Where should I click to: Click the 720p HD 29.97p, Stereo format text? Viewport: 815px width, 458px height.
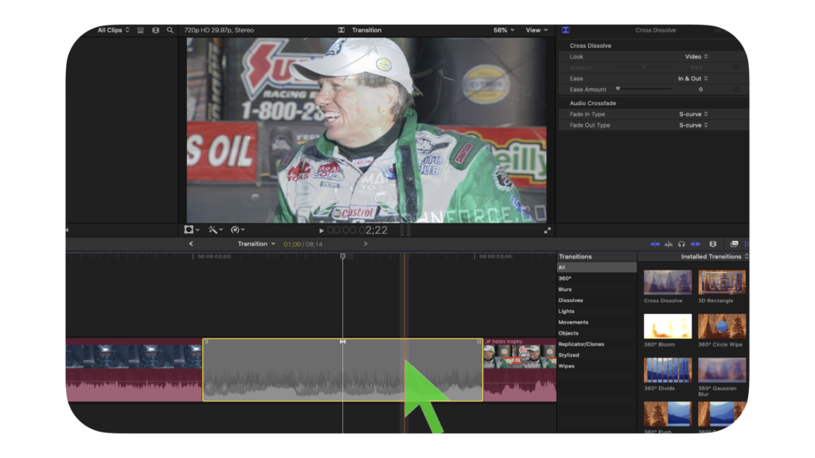point(219,30)
